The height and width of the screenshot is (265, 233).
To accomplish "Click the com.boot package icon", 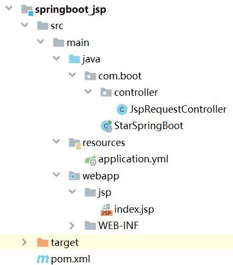I will (x=90, y=76).
